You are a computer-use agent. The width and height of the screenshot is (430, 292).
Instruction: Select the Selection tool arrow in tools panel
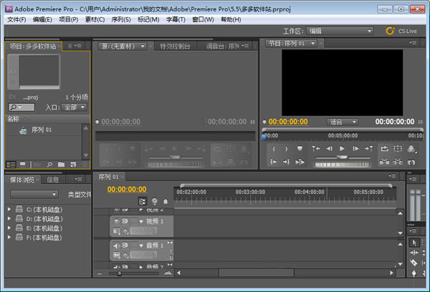pyautogui.click(x=415, y=243)
